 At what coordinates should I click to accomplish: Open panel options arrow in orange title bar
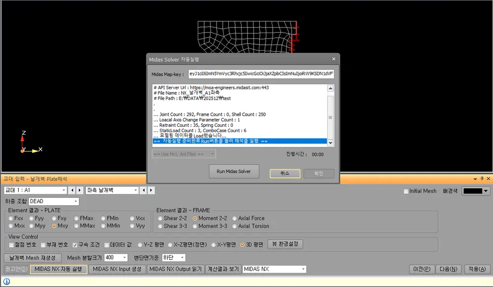click(475, 179)
